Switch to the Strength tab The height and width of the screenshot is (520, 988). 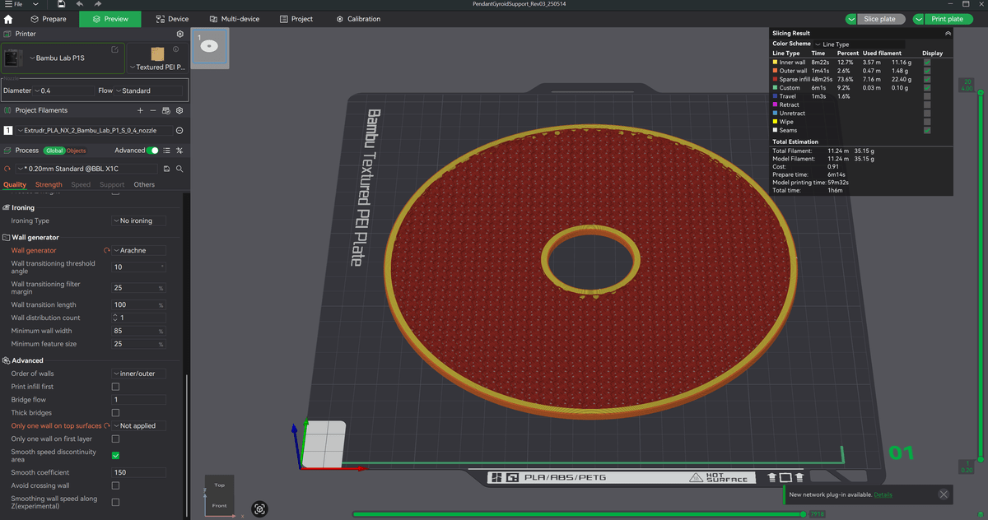(49, 184)
